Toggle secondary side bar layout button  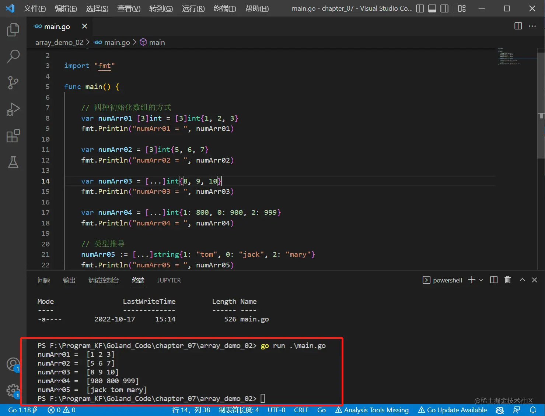[x=445, y=8]
